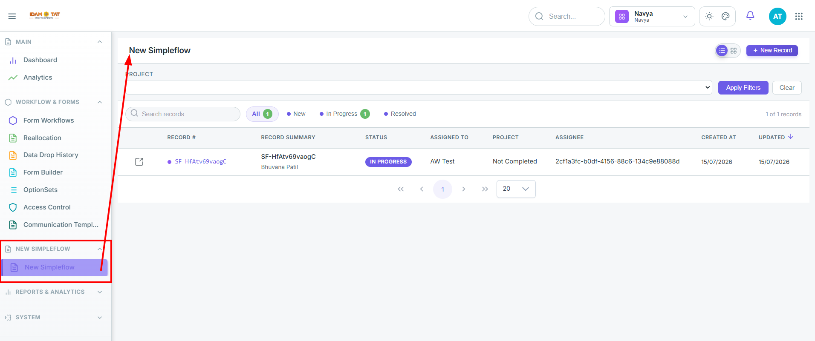The height and width of the screenshot is (341, 815).
Task: Click the Reallocation document icon
Action: coord(13,138)
